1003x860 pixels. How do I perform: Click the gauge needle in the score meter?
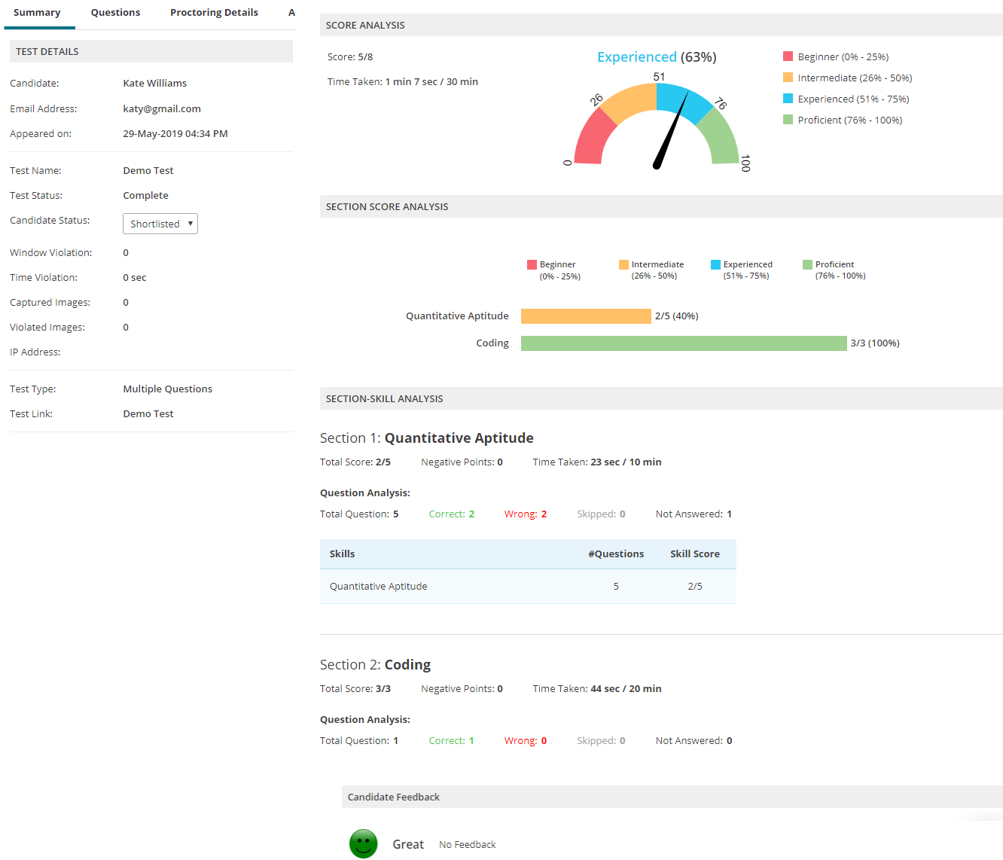[671, 130]
